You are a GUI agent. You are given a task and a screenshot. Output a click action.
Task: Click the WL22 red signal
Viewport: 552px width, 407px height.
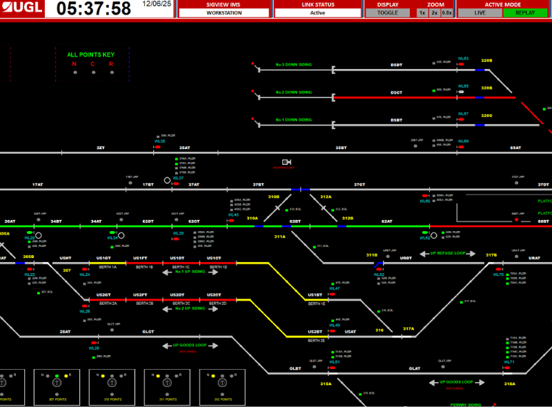[x=30, y=269]
